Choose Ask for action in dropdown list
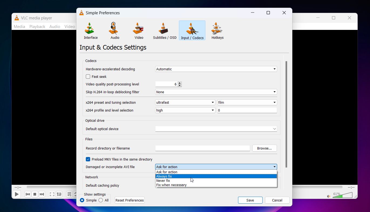Image resolution: width=370 pixels, height=212 pixels. [x=216, y=172]
